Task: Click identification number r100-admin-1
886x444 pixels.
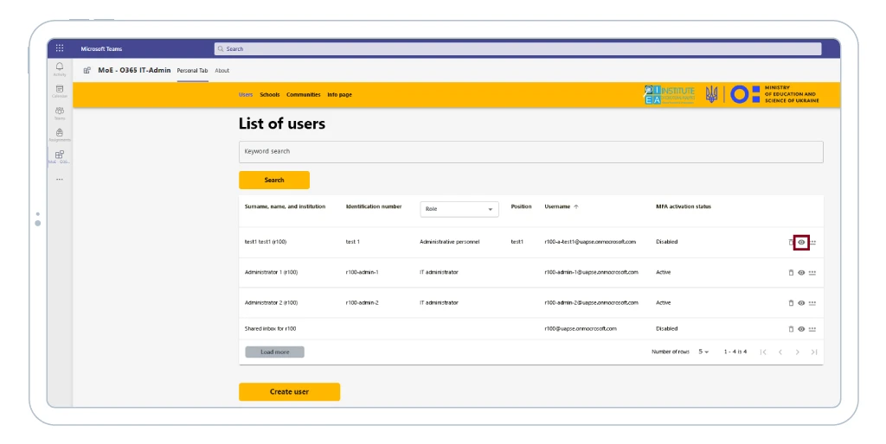Action: (363, 272)
